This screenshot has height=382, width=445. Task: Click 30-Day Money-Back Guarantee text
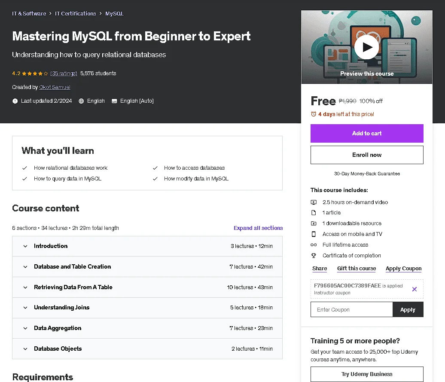tap(367, 174)
